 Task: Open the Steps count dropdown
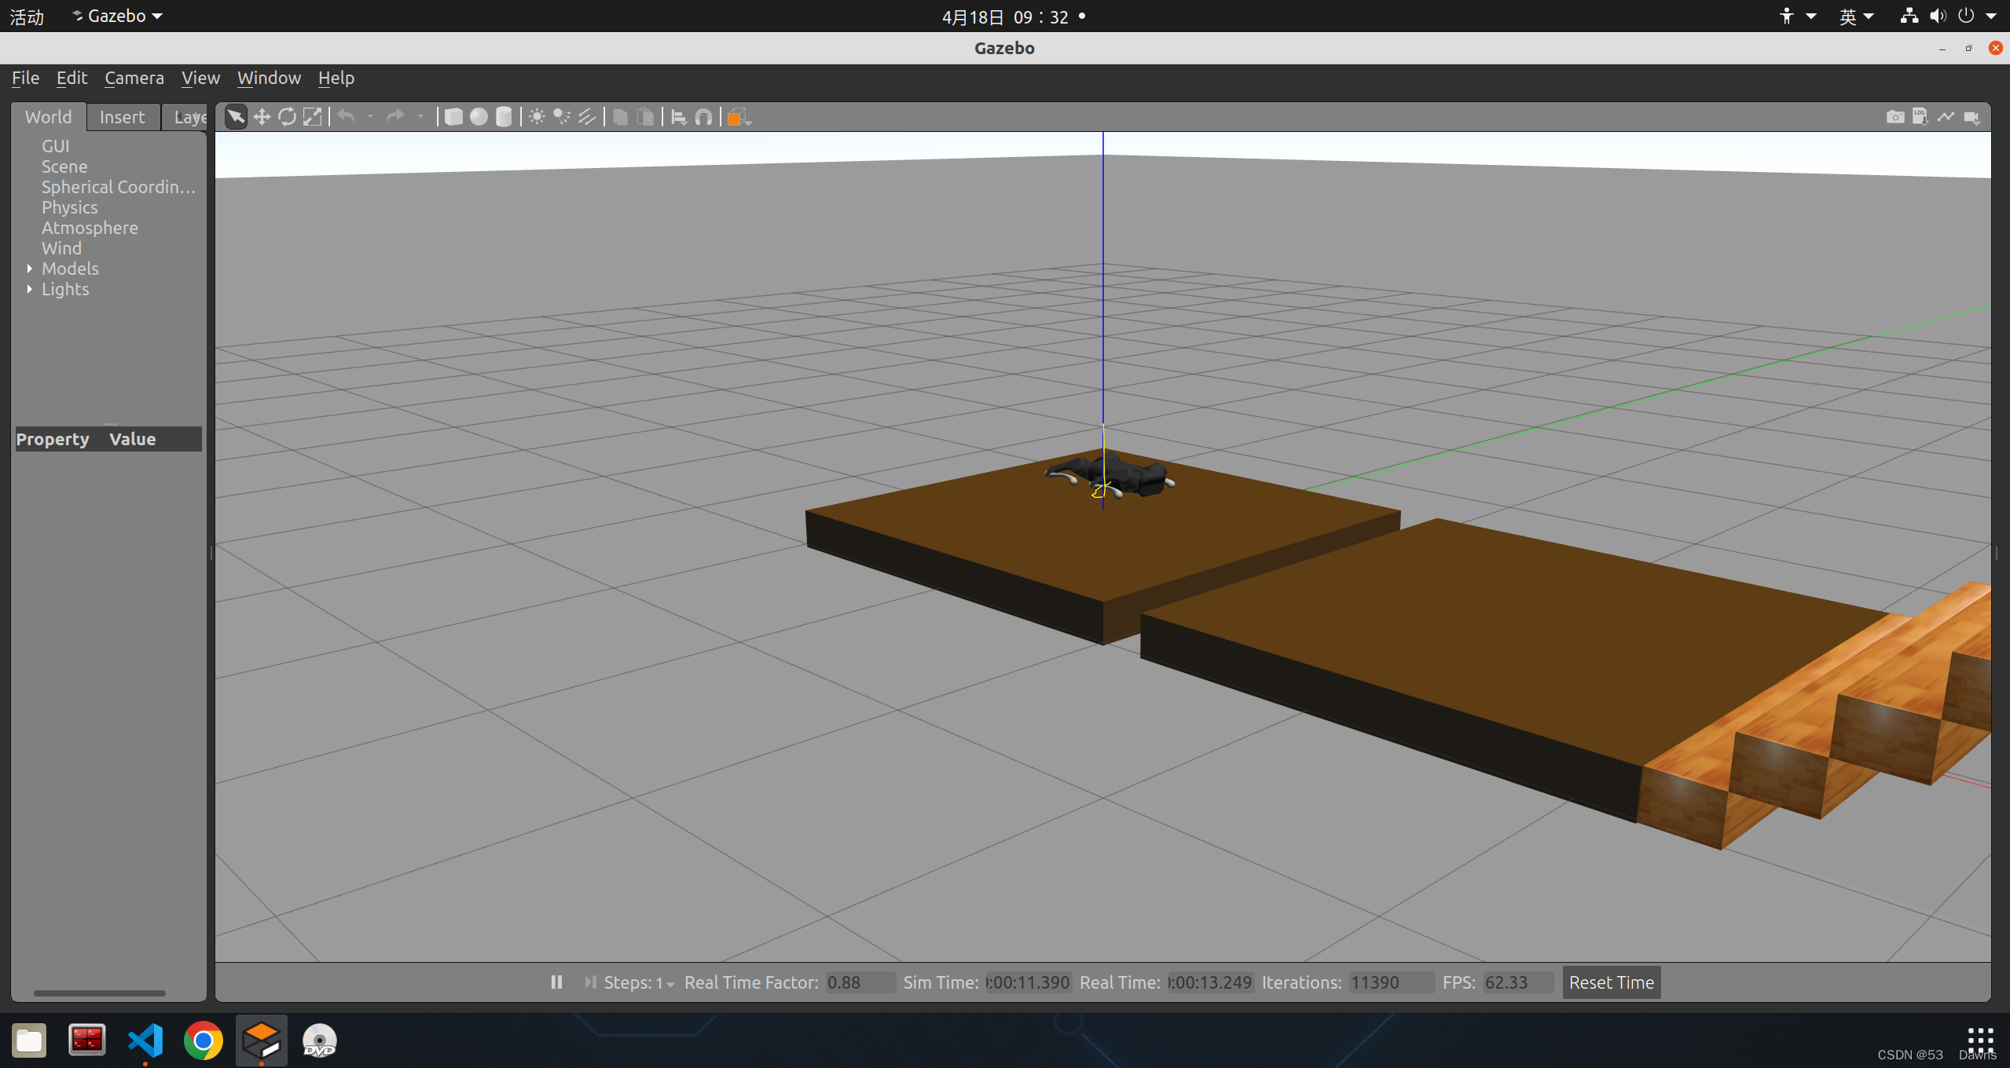670,984
